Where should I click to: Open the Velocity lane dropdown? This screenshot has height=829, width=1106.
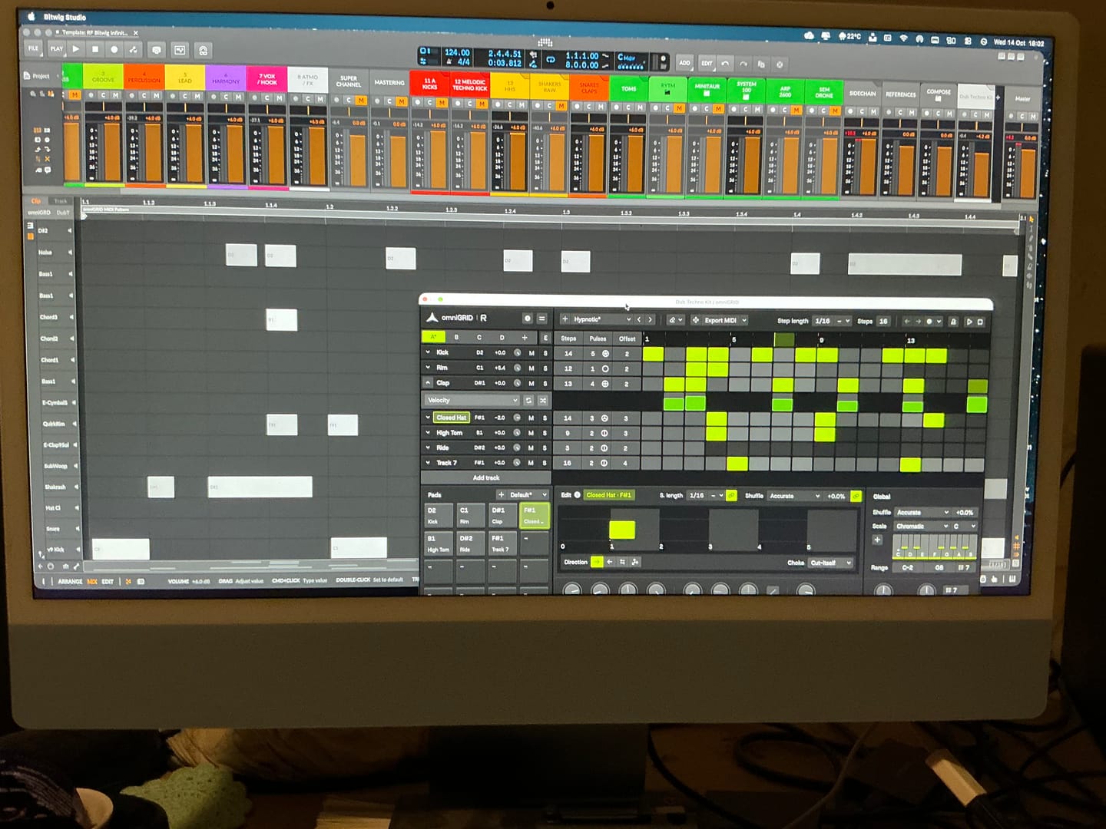[x=472, y=401]
